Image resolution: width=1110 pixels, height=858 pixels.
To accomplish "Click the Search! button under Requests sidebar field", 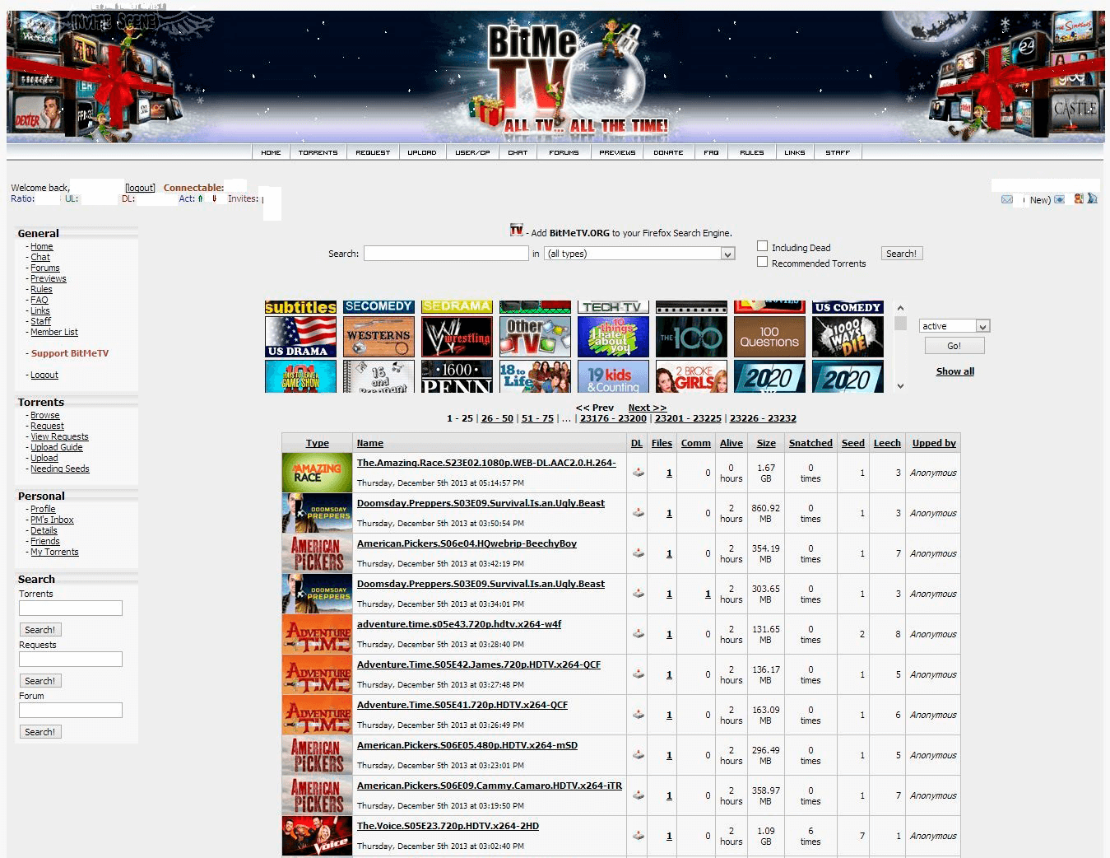I will tap(40, 681).
